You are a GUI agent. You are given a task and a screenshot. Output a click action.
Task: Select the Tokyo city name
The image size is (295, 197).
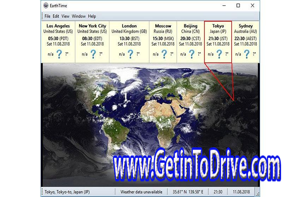coord(218,26)
